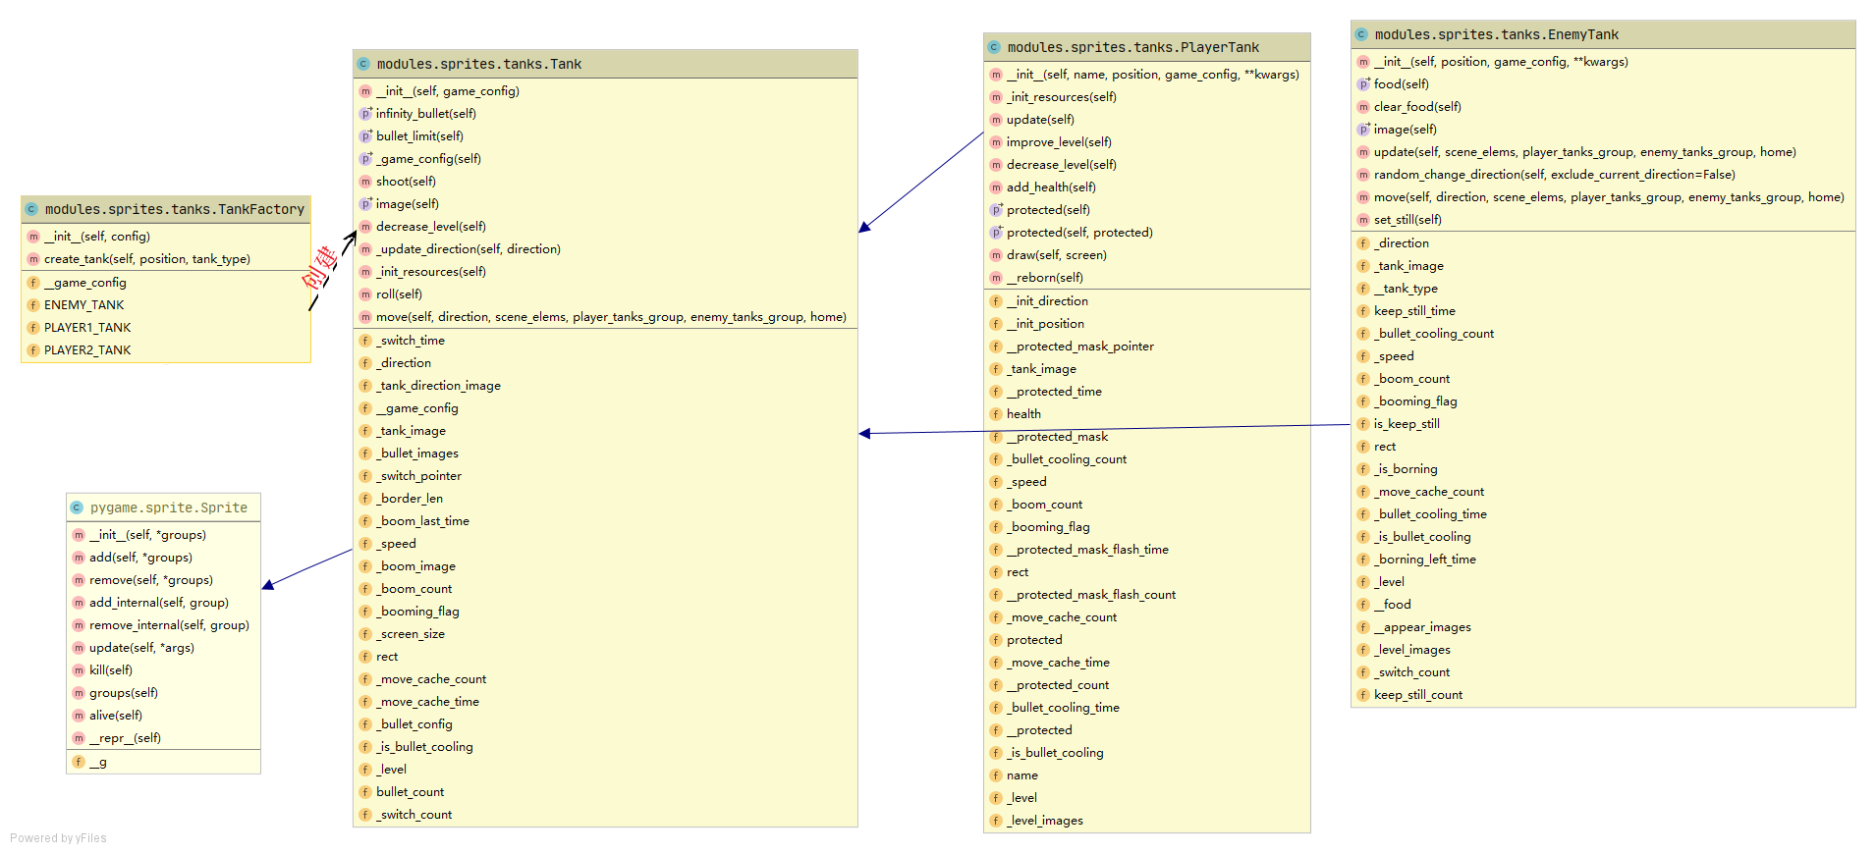Click the text __init__(self, *groups) in Sprite

point(147,535)
